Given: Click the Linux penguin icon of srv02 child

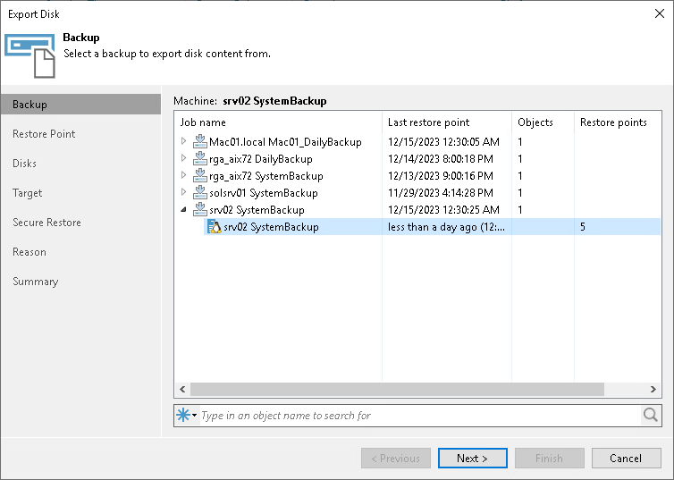Looking at the screenshot, I should 214,226.
